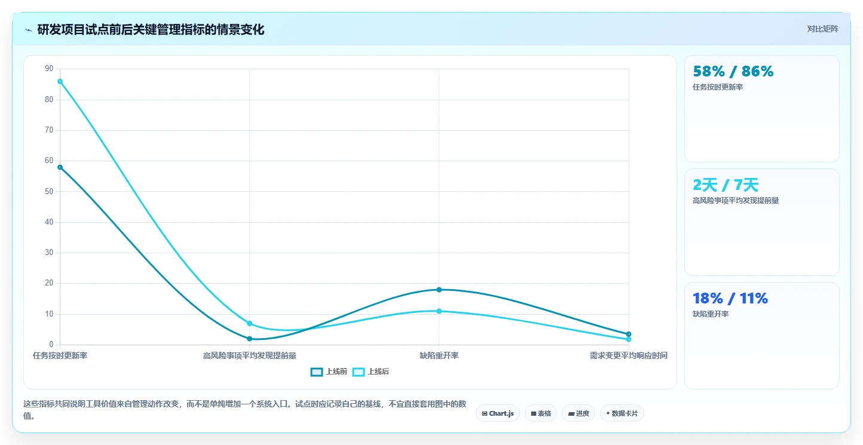The image size is (863, 445).
Task: Click the 上线前 data point at 58
Action: pos(60,167)
